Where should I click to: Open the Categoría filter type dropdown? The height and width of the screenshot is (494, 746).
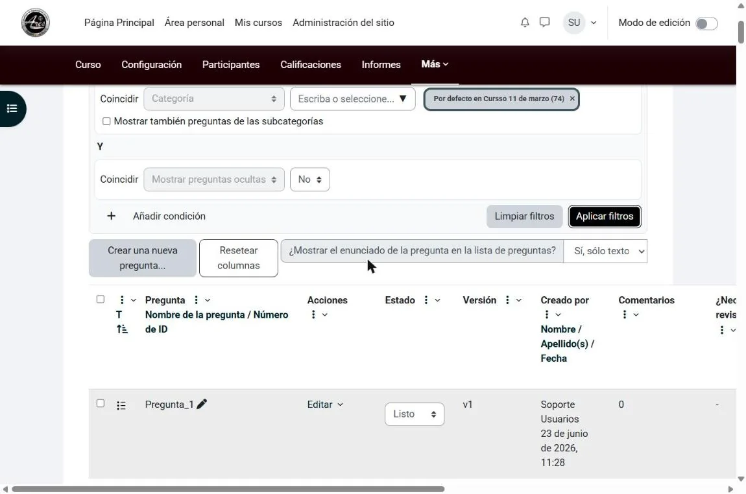214,99
